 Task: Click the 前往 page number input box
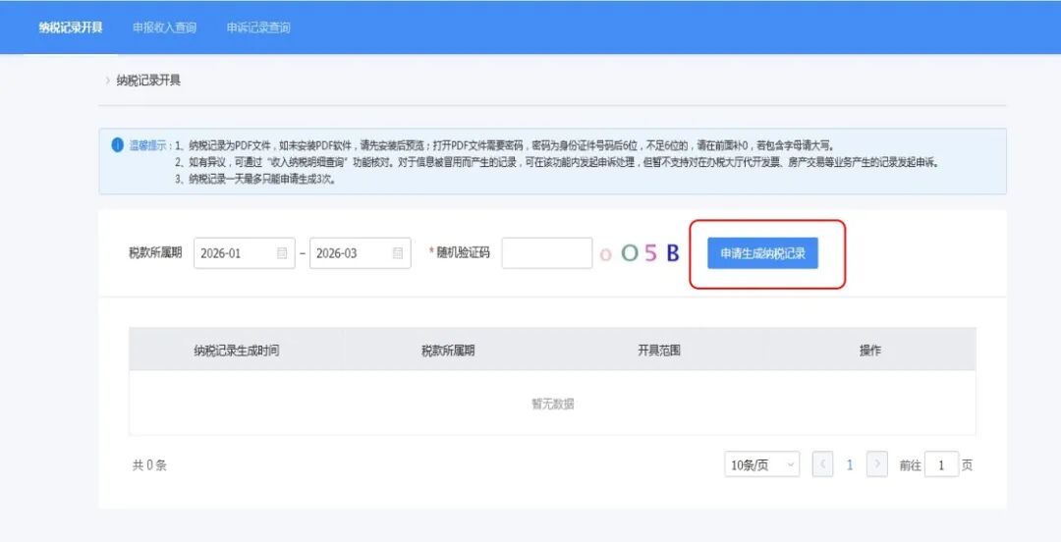pos(941,465)
